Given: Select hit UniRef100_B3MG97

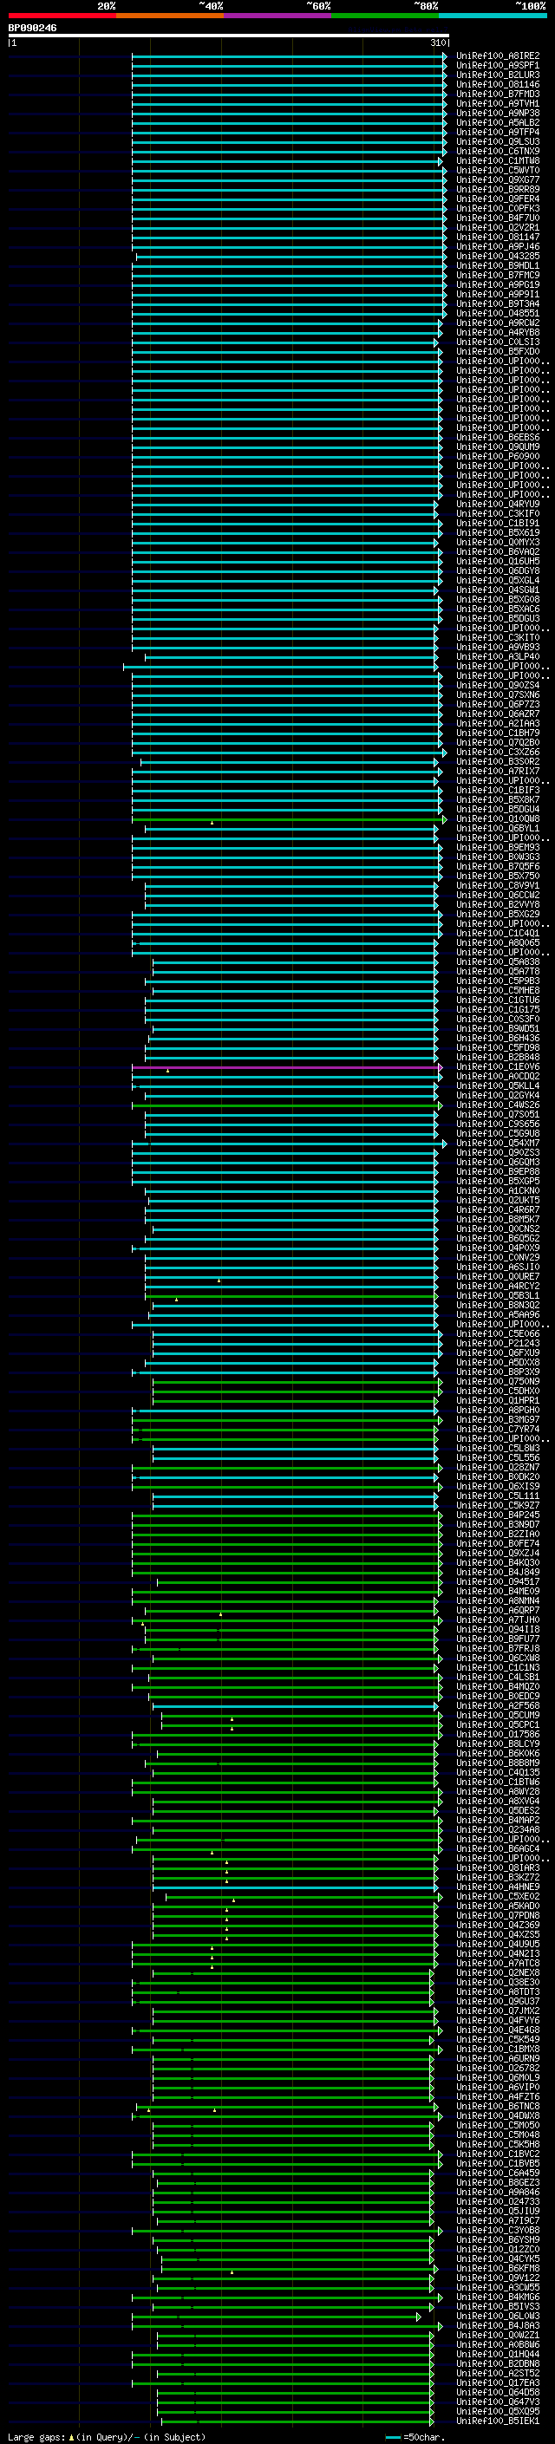Looking at the screenshot, I should (498, 1420).
